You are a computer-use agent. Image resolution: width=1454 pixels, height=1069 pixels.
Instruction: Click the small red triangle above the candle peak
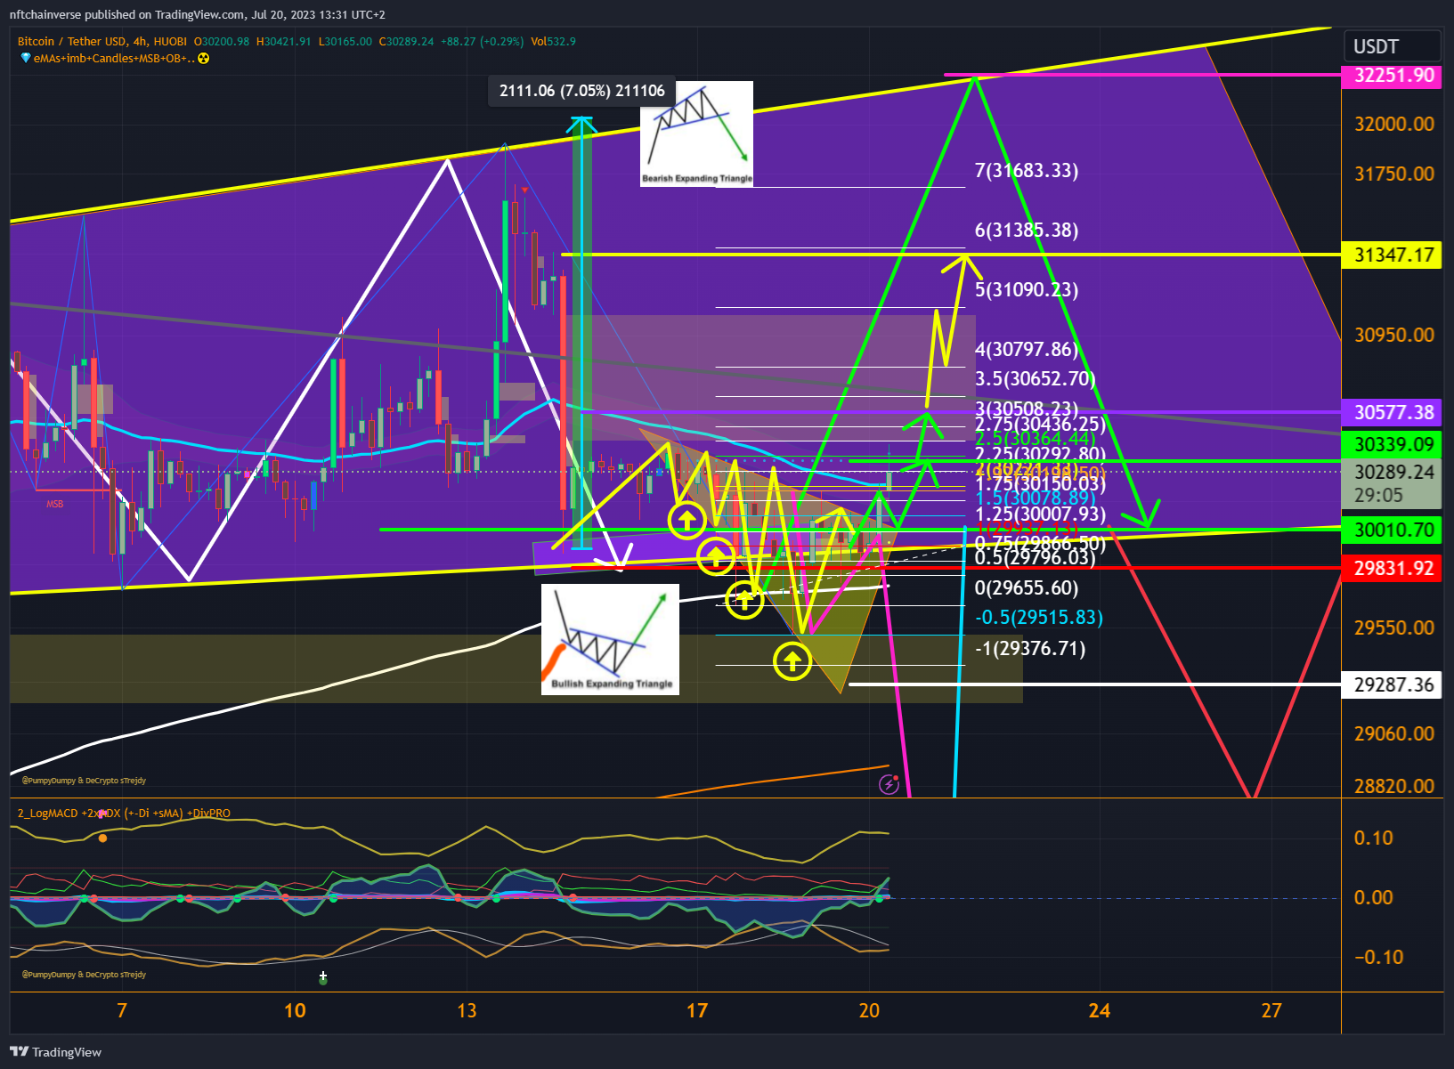click(x=525, y=190)
